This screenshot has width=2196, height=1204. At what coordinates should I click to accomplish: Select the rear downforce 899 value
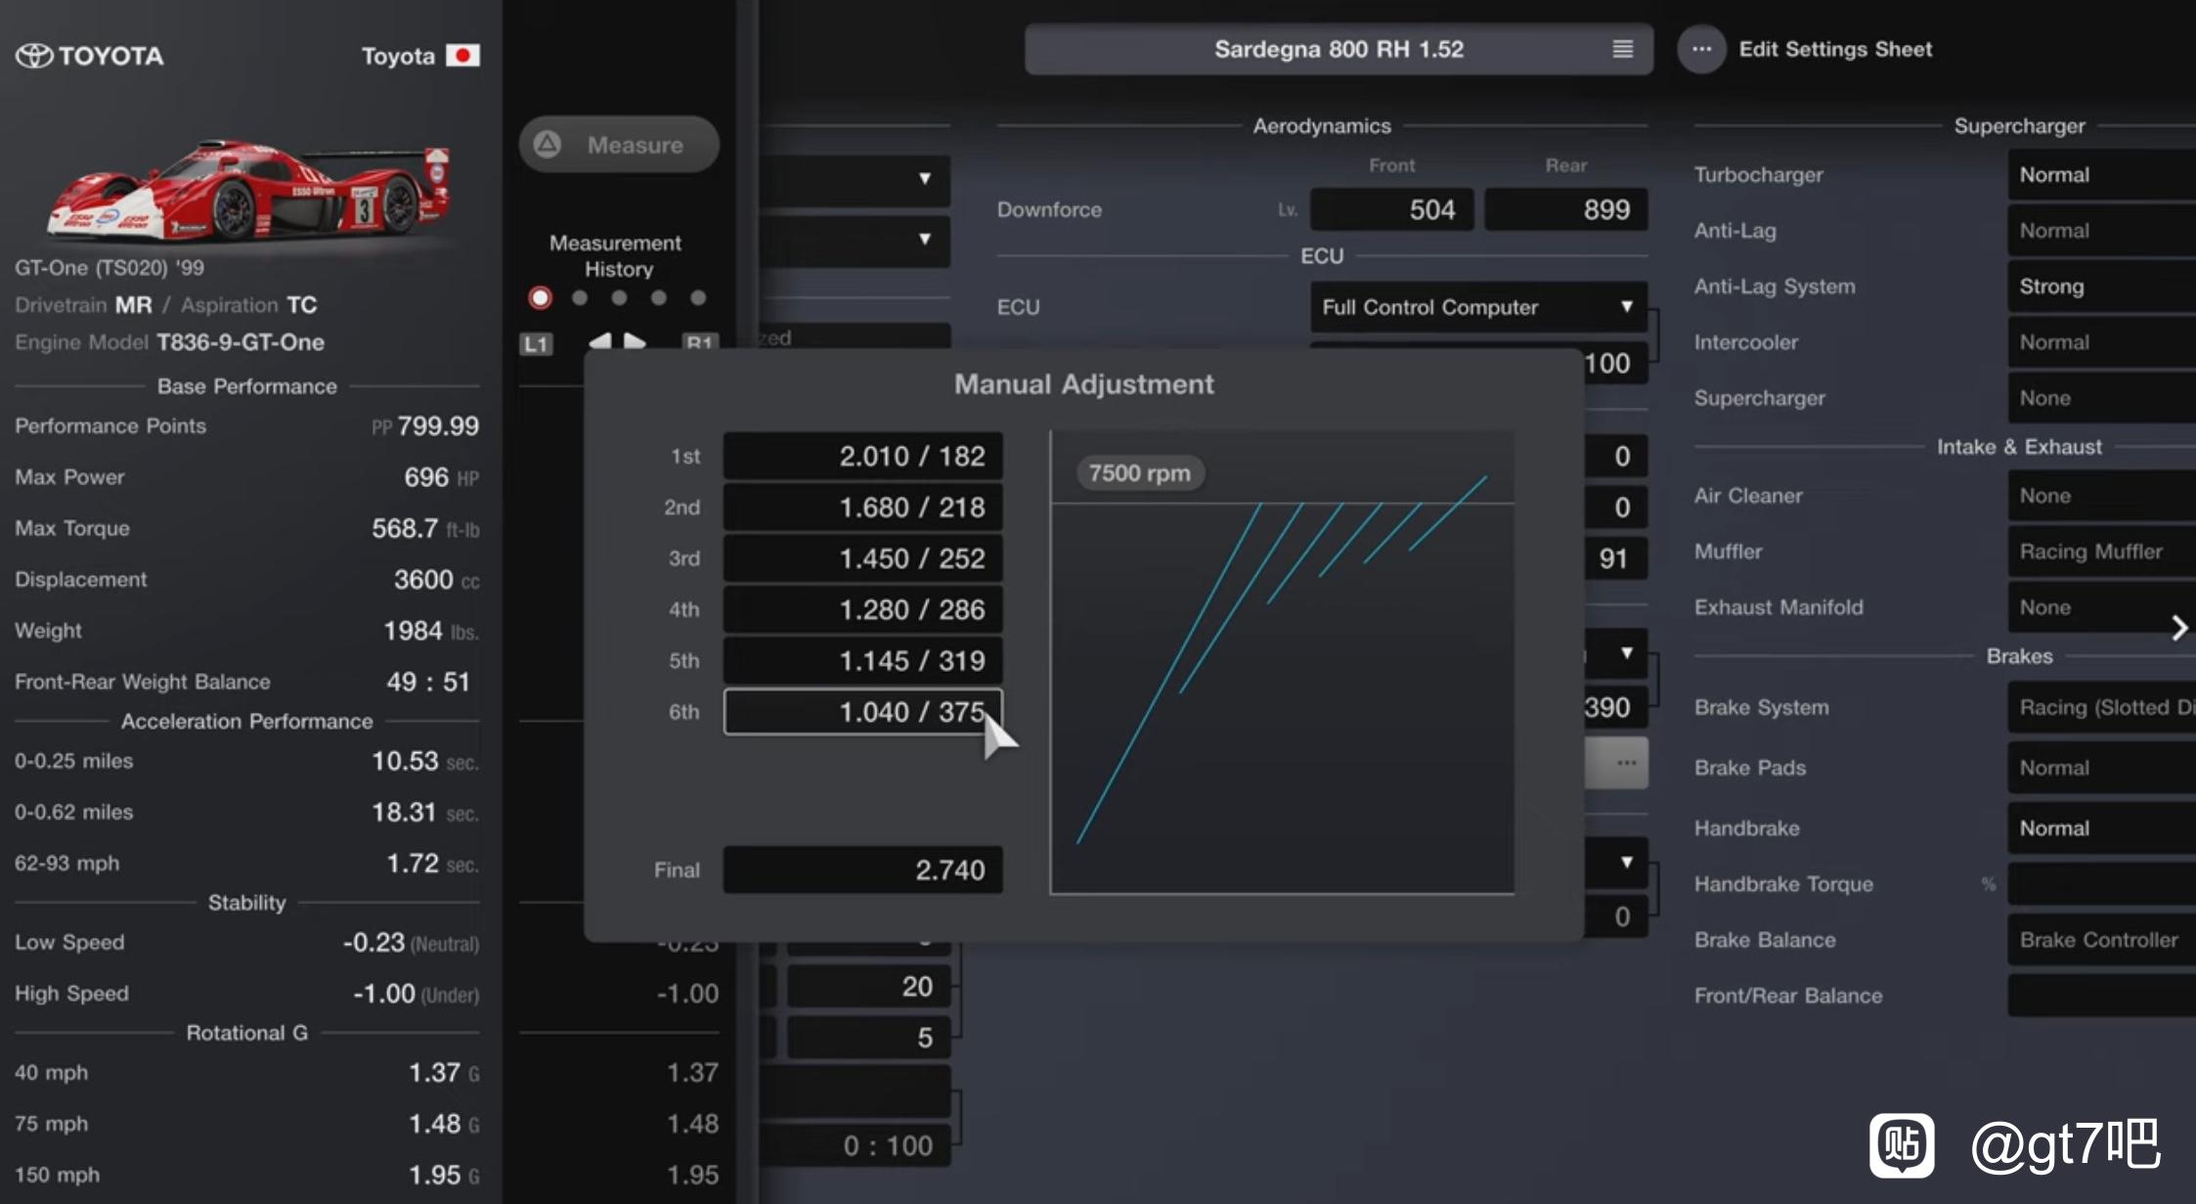pos(1565,209)
